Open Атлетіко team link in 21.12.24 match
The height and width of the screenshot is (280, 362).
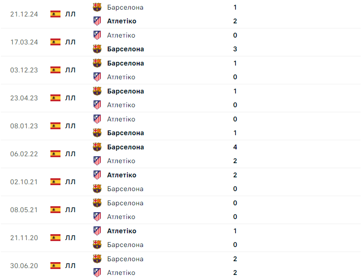(121, 21)
